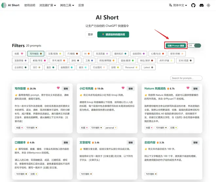Open the 文章续写 card title
216x182 pixels.
point(85,142)
